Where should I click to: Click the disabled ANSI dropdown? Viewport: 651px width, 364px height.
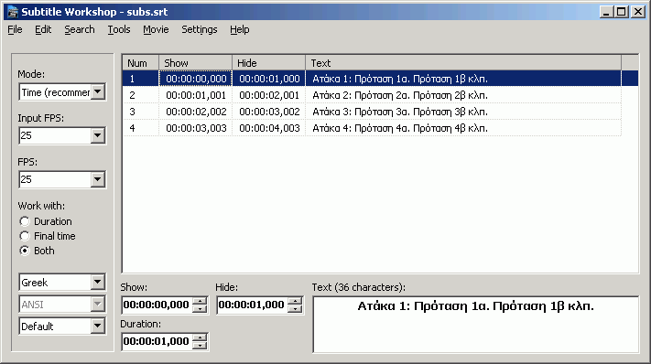62,305
